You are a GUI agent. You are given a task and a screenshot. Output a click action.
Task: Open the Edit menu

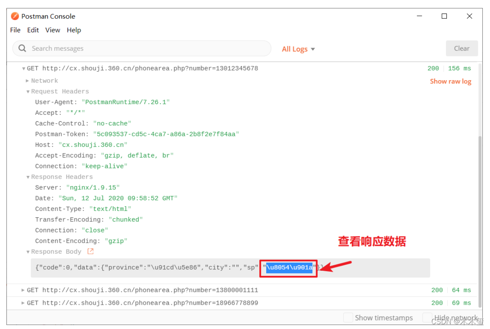click(x=33, y=30)
